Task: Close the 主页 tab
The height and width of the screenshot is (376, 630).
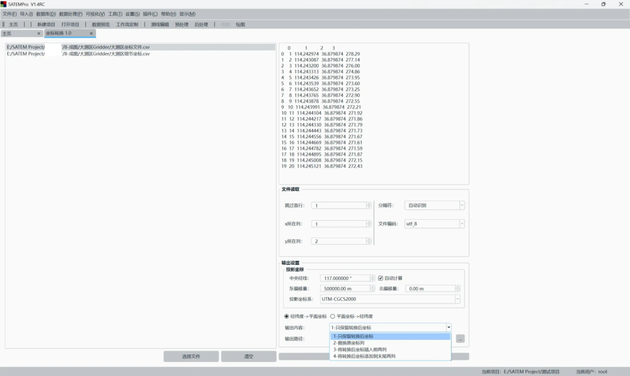Action: point(39,33)
